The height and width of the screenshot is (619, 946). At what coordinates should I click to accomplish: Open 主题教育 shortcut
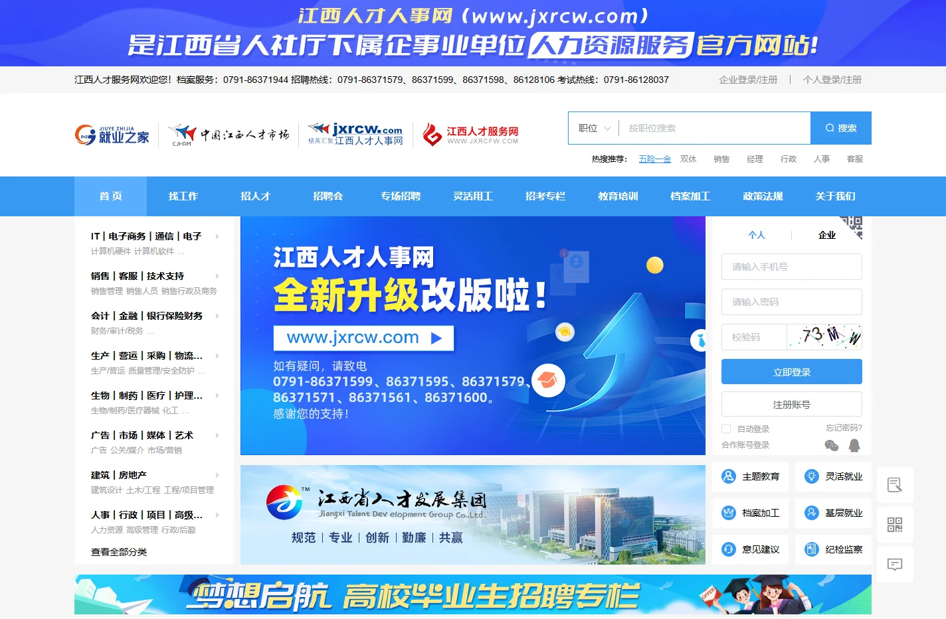click(x=751, y=476)
